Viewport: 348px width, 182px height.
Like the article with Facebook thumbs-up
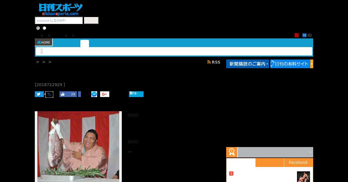click(68, 94)
